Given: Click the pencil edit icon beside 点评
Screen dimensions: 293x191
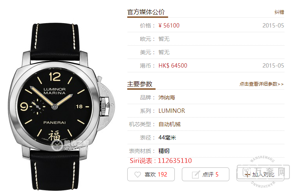Looking at the screenshot, I should [196, 174].
